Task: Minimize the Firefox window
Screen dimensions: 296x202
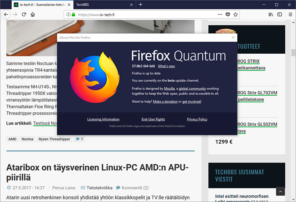Action: [264, 5]
